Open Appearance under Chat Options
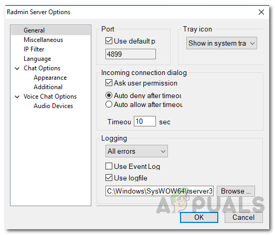Image resolution: width=275 pixels, height=235 pixels. [50, 78]
